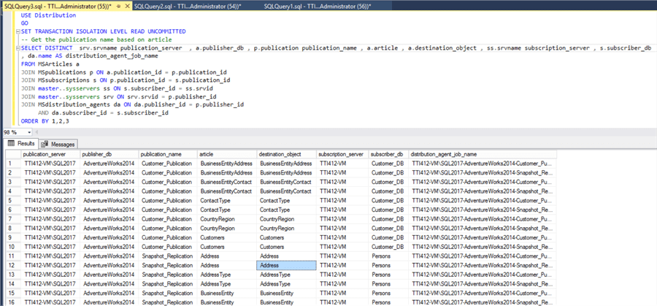
Task: Click the destination_object column header
Action: (x=286, y=154)
